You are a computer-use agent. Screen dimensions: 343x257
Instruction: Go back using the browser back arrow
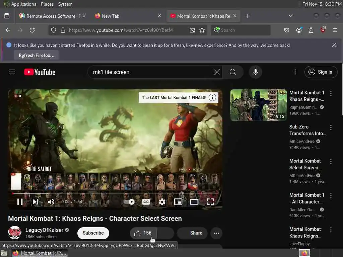pos(8,30)
